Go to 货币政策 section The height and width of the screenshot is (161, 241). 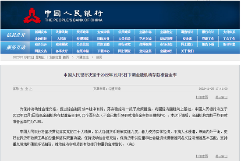pos(82,32)
